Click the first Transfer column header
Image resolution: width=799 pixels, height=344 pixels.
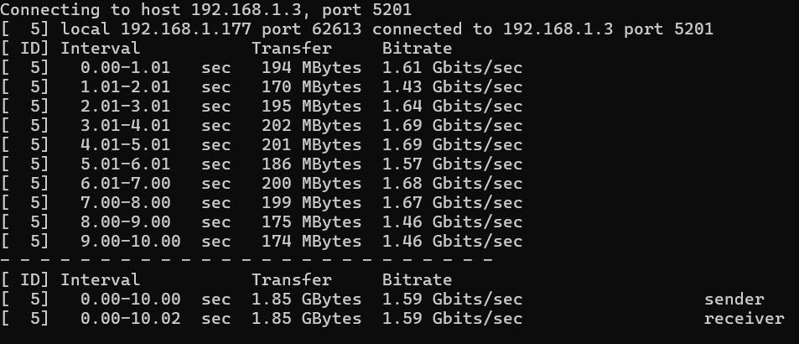292,49
